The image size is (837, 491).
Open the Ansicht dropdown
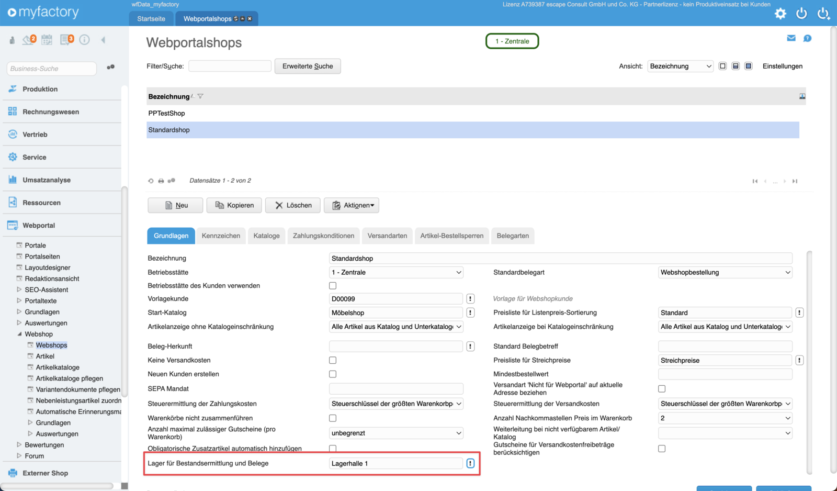coord(680,66)
